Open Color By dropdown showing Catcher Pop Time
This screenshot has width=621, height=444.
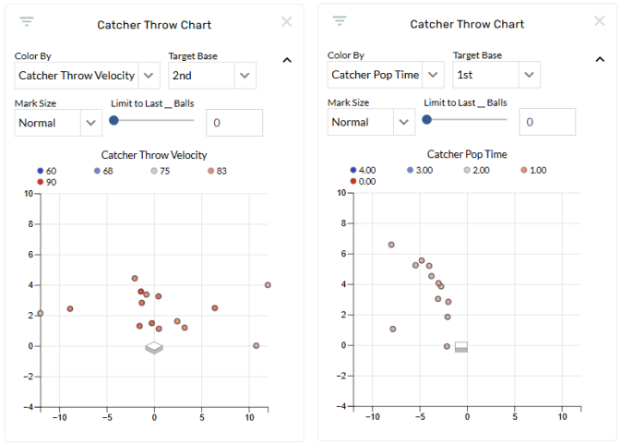click(x=385, y=75)
